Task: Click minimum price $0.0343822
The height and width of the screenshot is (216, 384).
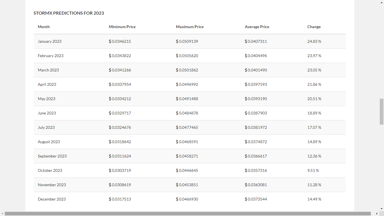Action: (120, 56)
